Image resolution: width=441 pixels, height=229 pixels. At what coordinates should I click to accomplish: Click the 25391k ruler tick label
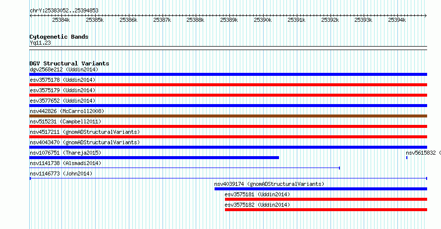296,20
